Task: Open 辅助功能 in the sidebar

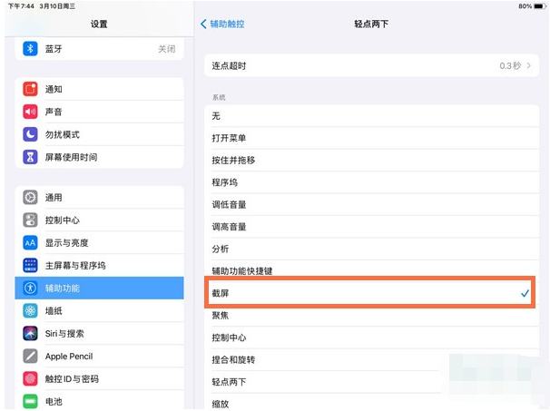Action: coord(99,288)
